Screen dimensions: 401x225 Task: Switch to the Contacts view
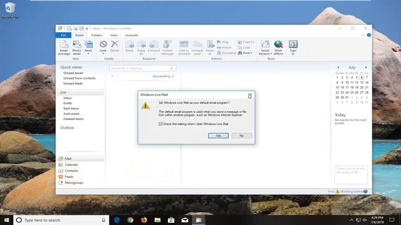(x=68, y=171)
